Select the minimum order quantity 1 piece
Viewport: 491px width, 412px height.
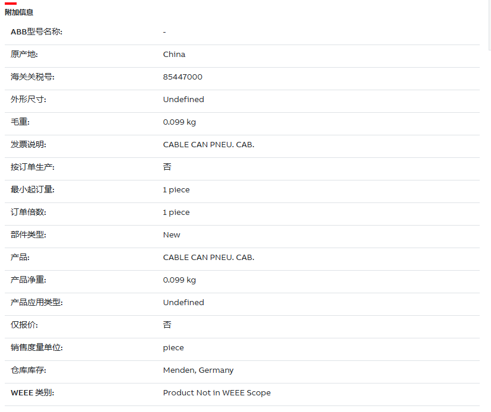point(176,190)
